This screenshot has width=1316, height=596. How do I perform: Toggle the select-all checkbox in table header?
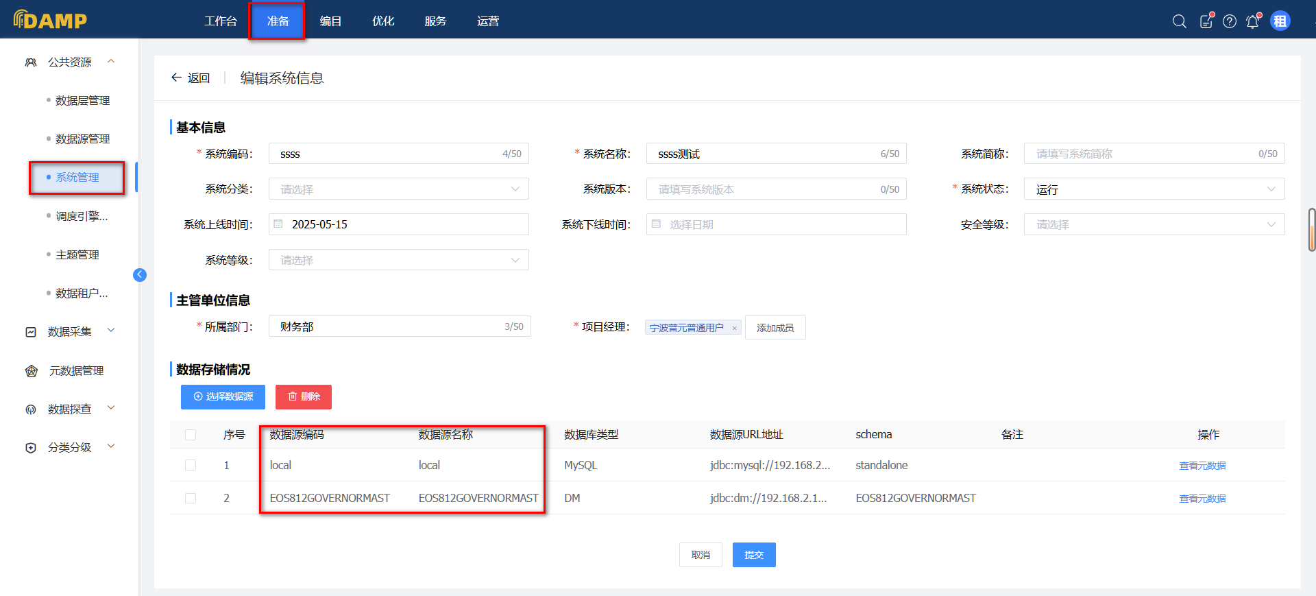[x=191, y=435]
